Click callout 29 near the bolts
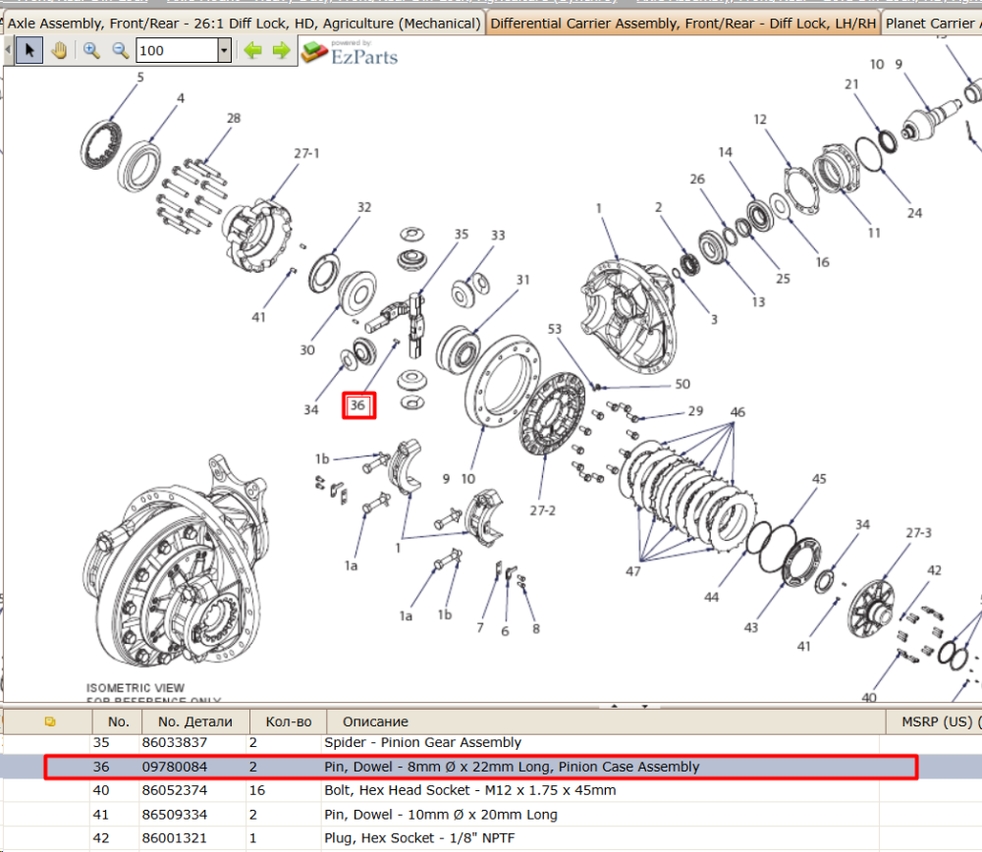The height and width of the screenshot is (852, 982). pyautogui.click(x=695, y=410)
